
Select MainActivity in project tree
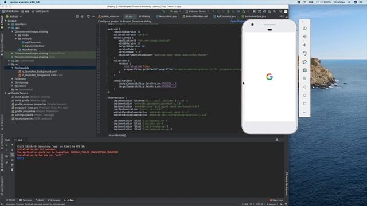(28, 50)
